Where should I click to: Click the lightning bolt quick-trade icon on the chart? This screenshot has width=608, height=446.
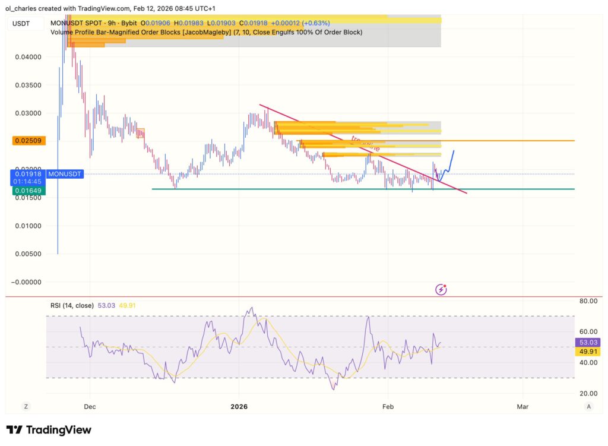click(x=441, y=289)
